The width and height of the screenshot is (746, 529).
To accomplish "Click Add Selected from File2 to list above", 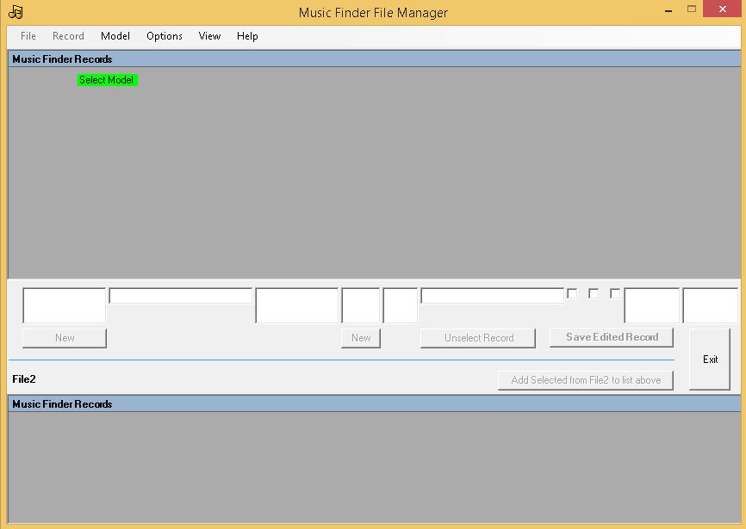I will point(586,379).
